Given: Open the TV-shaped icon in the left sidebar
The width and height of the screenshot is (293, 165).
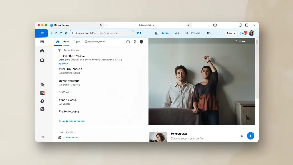Looking at the screenshot, I should (42, 60).
